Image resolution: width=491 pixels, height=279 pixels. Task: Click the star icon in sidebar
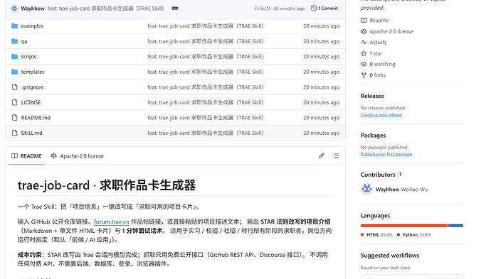[364, 53]
